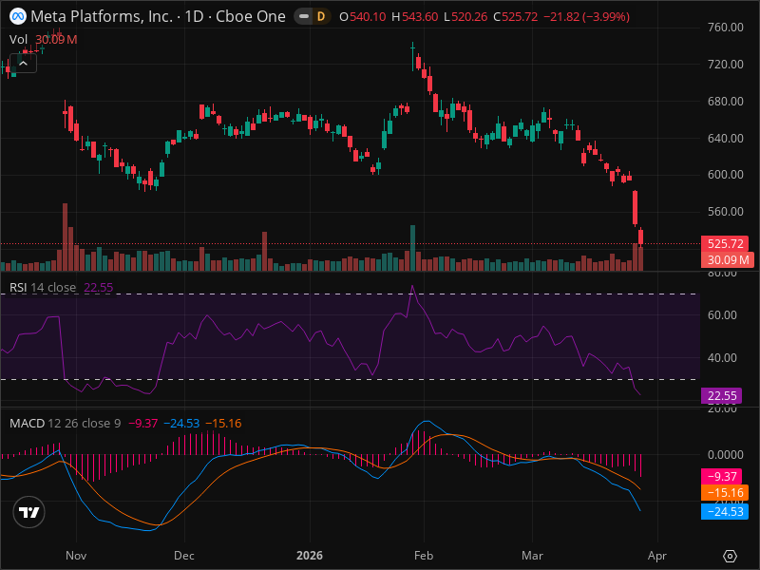Click the pink -9.37 histogram axis label
The width and height of the screenshot is (760, 570).
click(x=722, y=477)
